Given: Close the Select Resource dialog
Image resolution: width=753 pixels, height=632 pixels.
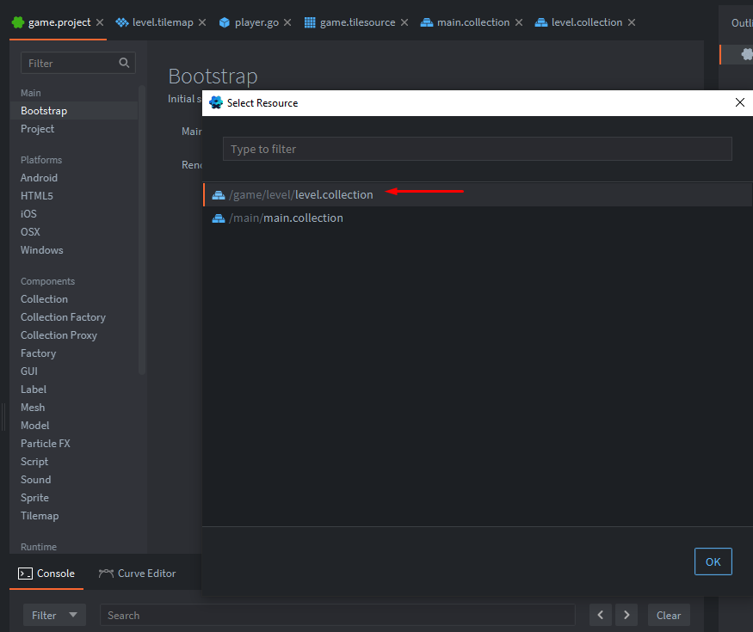Looking at the screenshot, I should 739,102.
